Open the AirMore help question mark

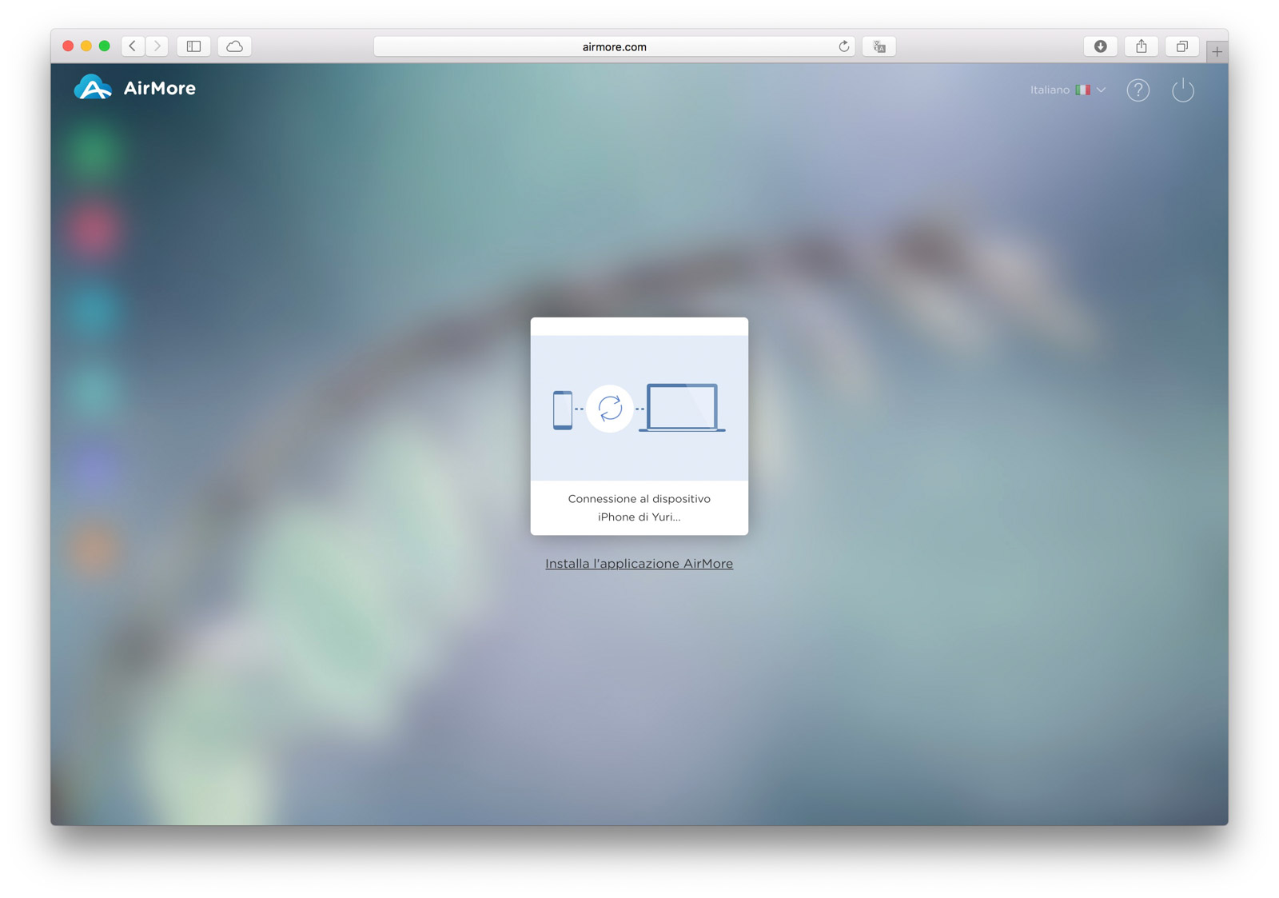tap(1138, 90)
